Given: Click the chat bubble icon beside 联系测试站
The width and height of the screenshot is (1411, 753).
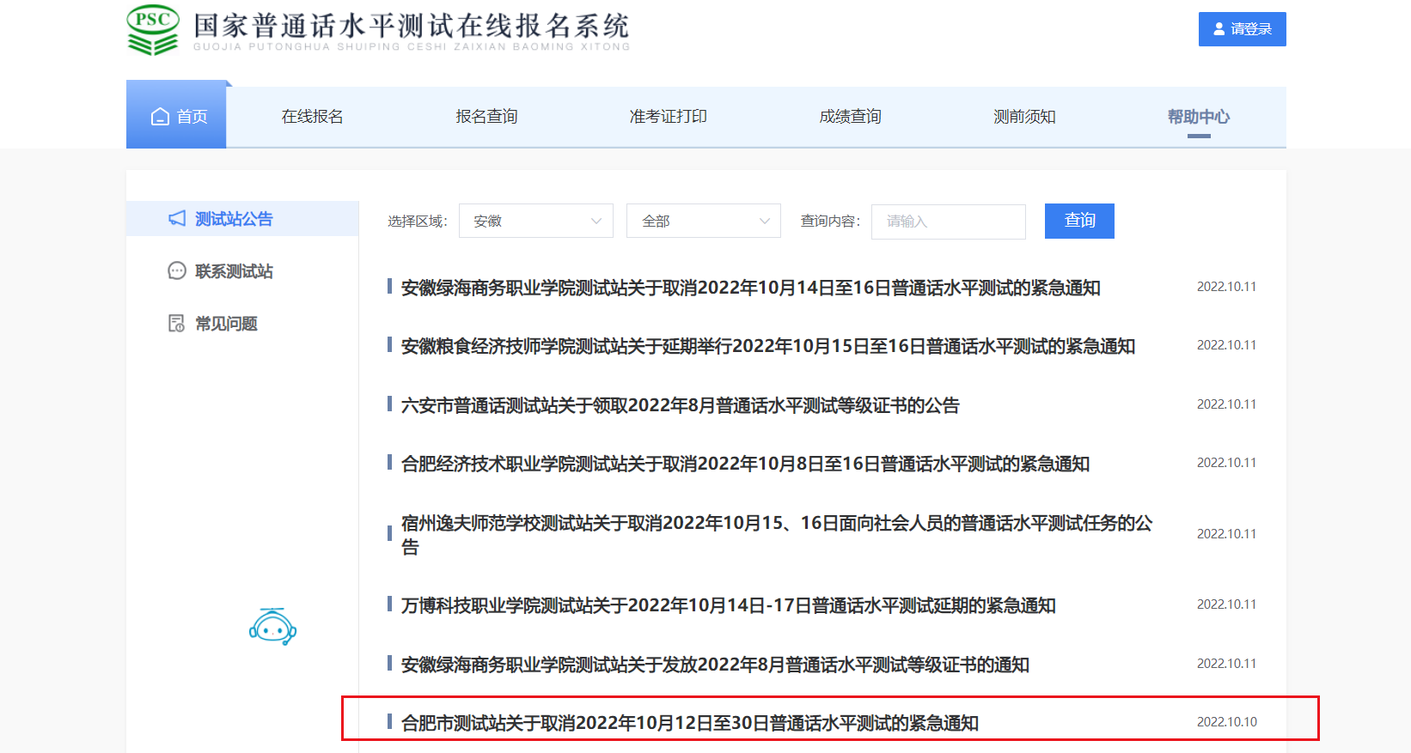Looking at the screenshot, I should click(177, 271).
